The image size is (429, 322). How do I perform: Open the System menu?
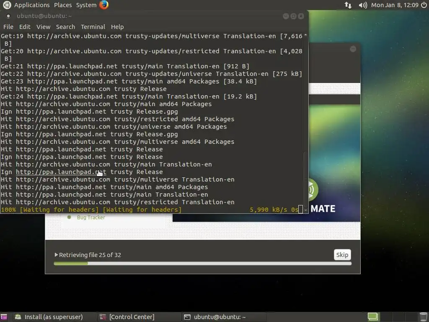(x=86, y=5)
